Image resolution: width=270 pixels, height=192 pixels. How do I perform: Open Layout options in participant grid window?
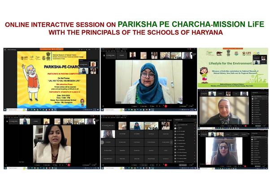169,120
